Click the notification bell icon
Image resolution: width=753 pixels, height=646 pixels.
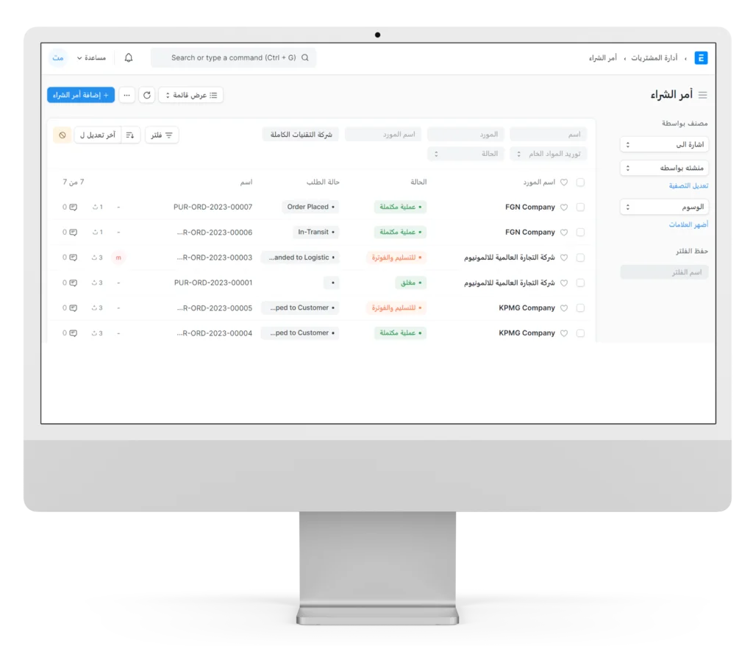pos(129,58)
